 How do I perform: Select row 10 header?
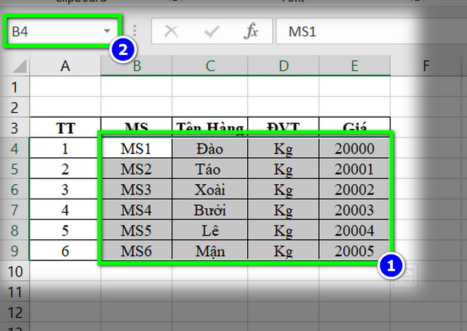coord(15,271)
